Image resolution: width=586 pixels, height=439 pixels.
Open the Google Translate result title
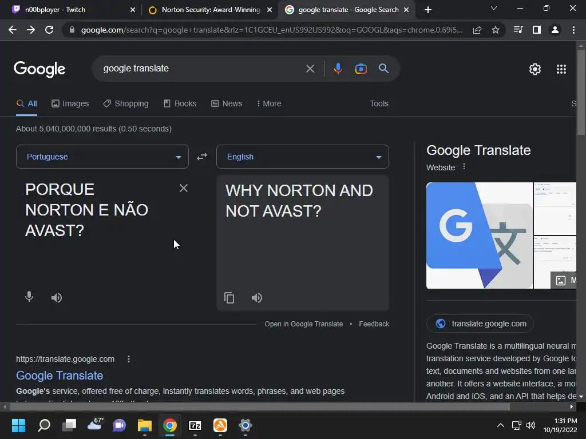coord(60,376)
